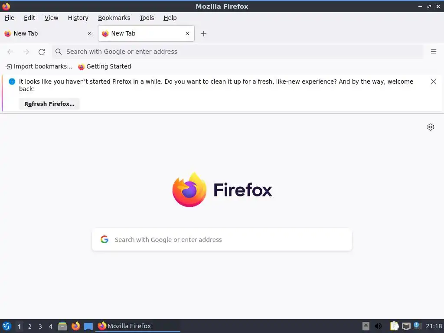Viewport: 444px width, 333px height.
Task: Switch to workspace 1 in taskbar
Action: point(19,326)
